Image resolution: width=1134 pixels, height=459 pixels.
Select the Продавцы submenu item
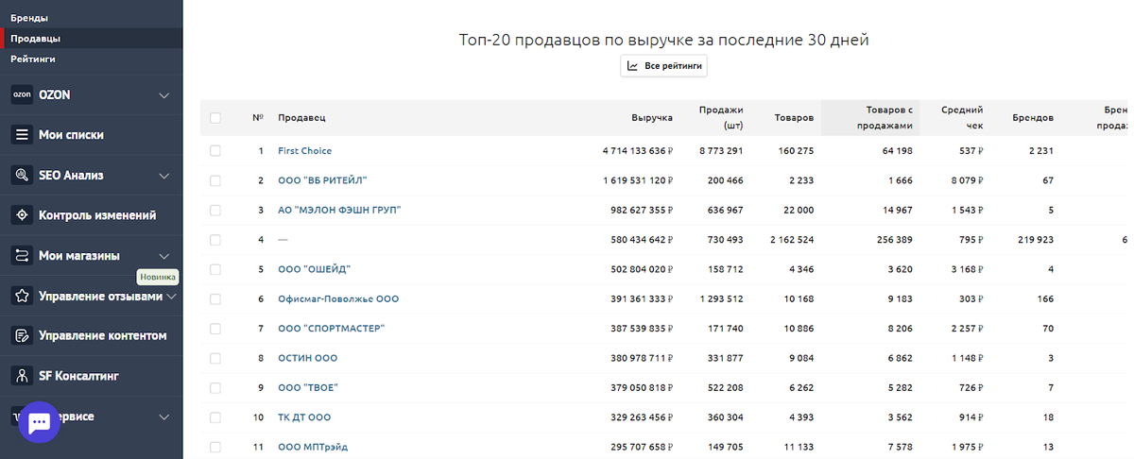[x=36, y=39]
